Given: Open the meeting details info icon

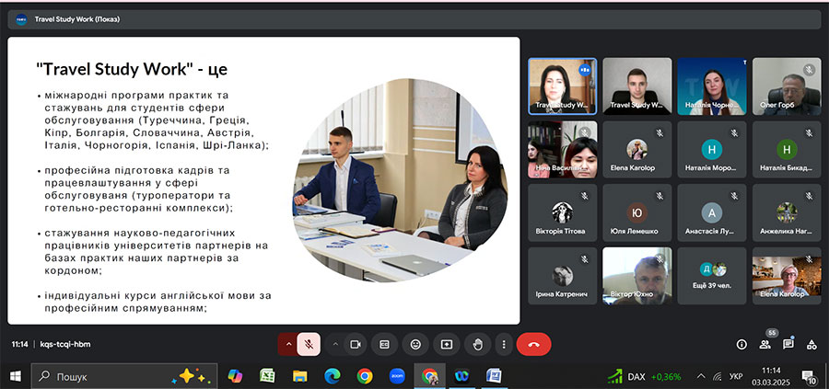Looking at the screenshot, I should (741, 344).
